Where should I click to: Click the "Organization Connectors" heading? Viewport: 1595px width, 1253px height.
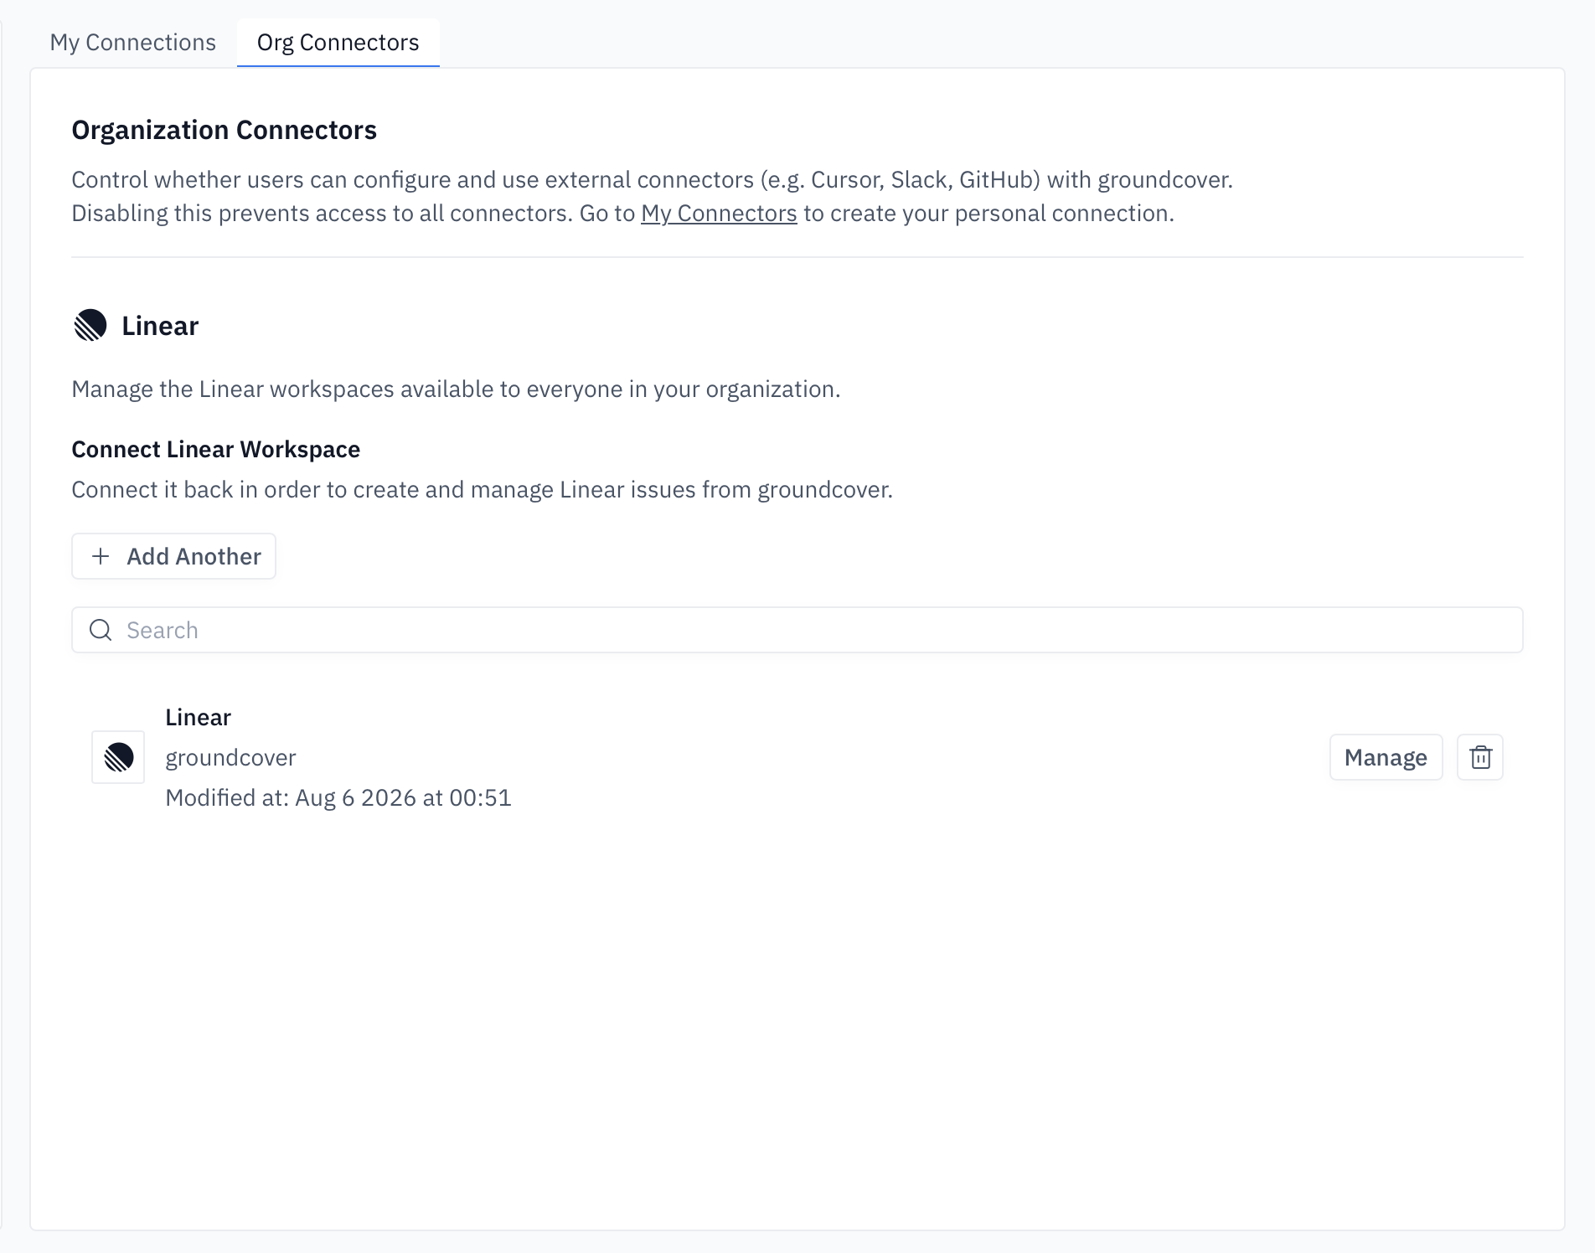(225, 130)
